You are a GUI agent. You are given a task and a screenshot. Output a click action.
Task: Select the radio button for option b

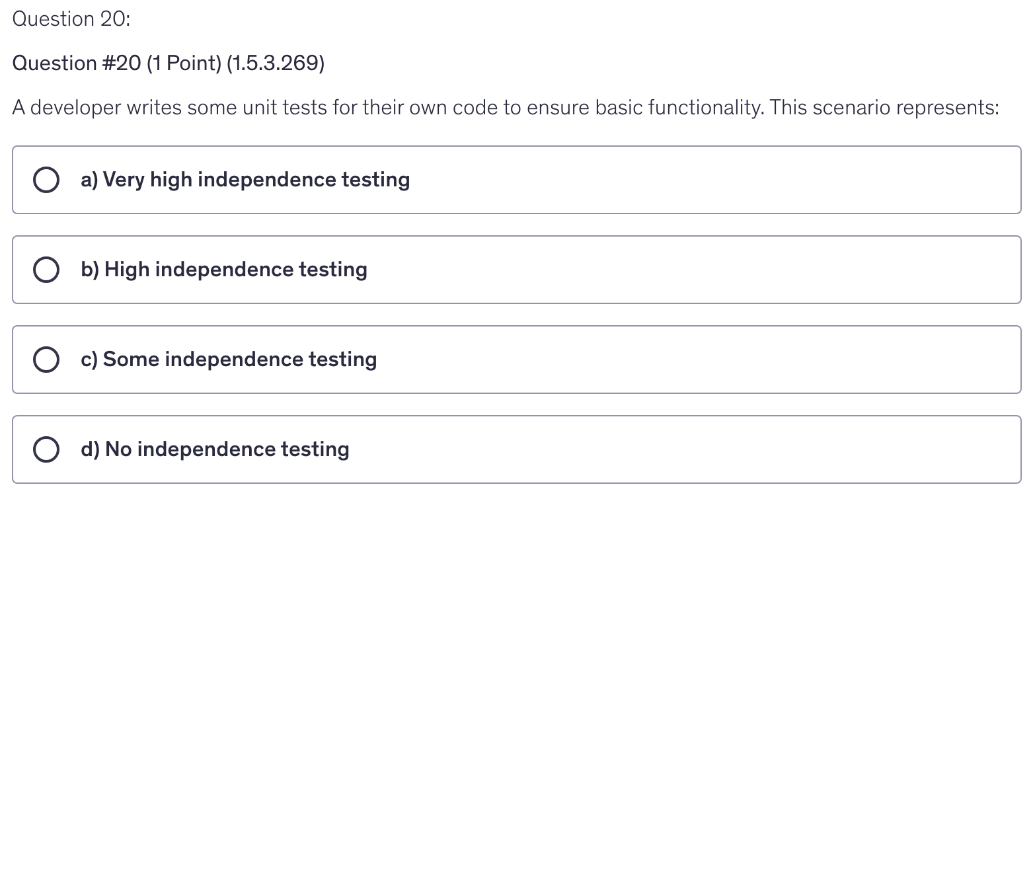point(46,270)
